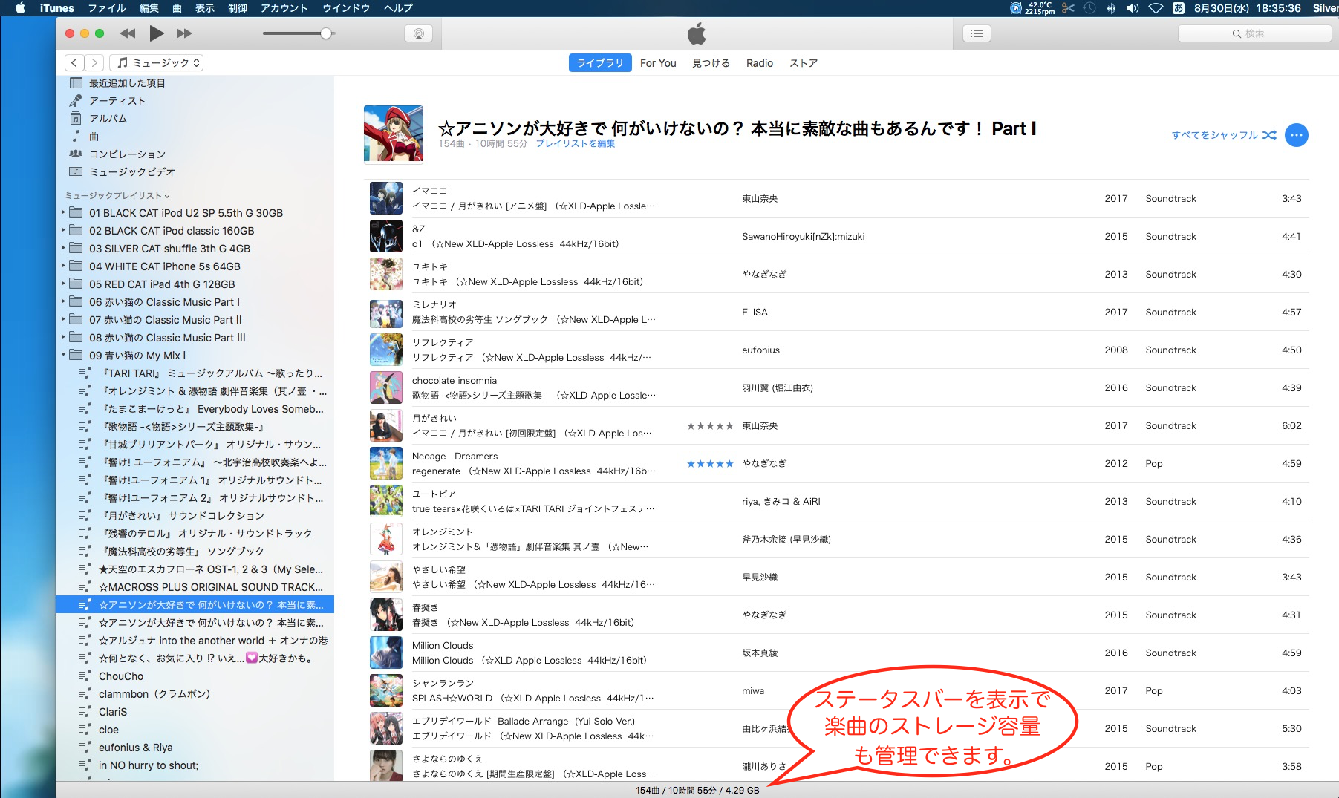Switch to the For You tab
1339x798 pixels.
click(x=658, y=63)
